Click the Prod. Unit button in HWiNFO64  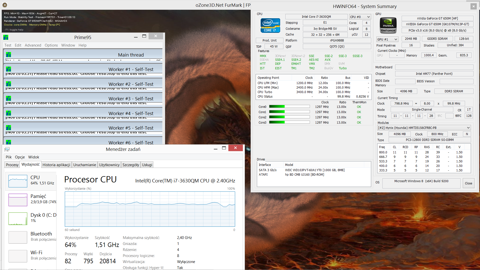(270, 41)
